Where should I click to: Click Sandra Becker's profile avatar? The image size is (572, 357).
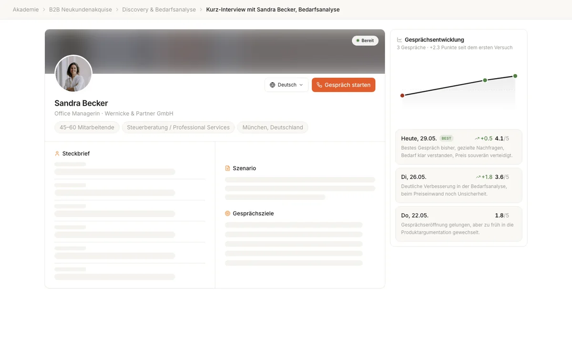point(73,74)
